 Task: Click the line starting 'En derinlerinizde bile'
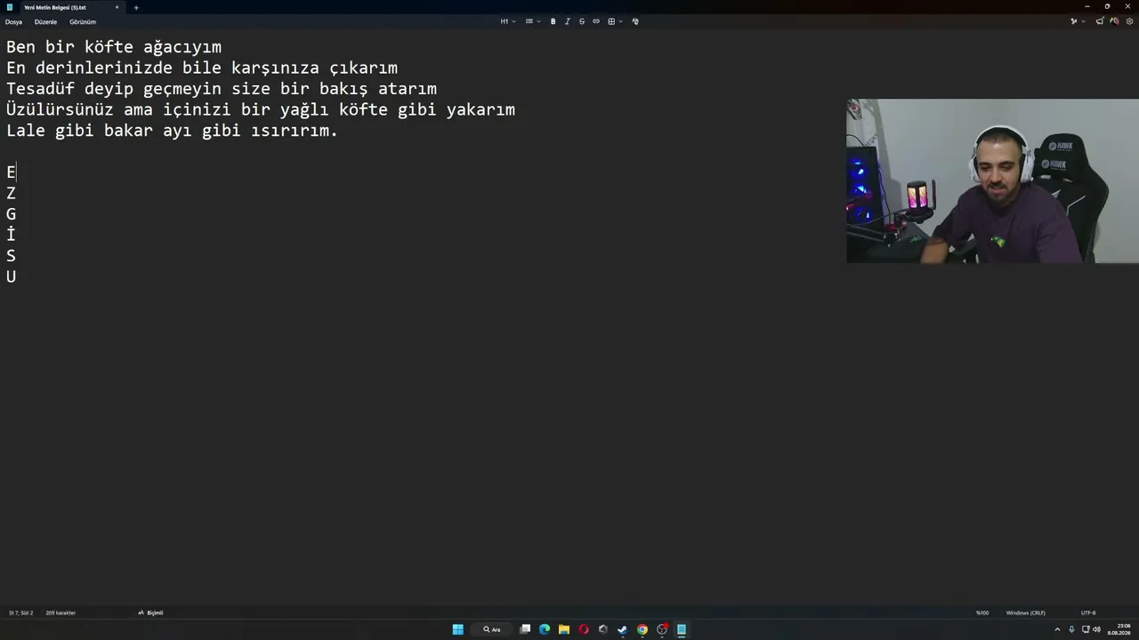tap(202, 68)
